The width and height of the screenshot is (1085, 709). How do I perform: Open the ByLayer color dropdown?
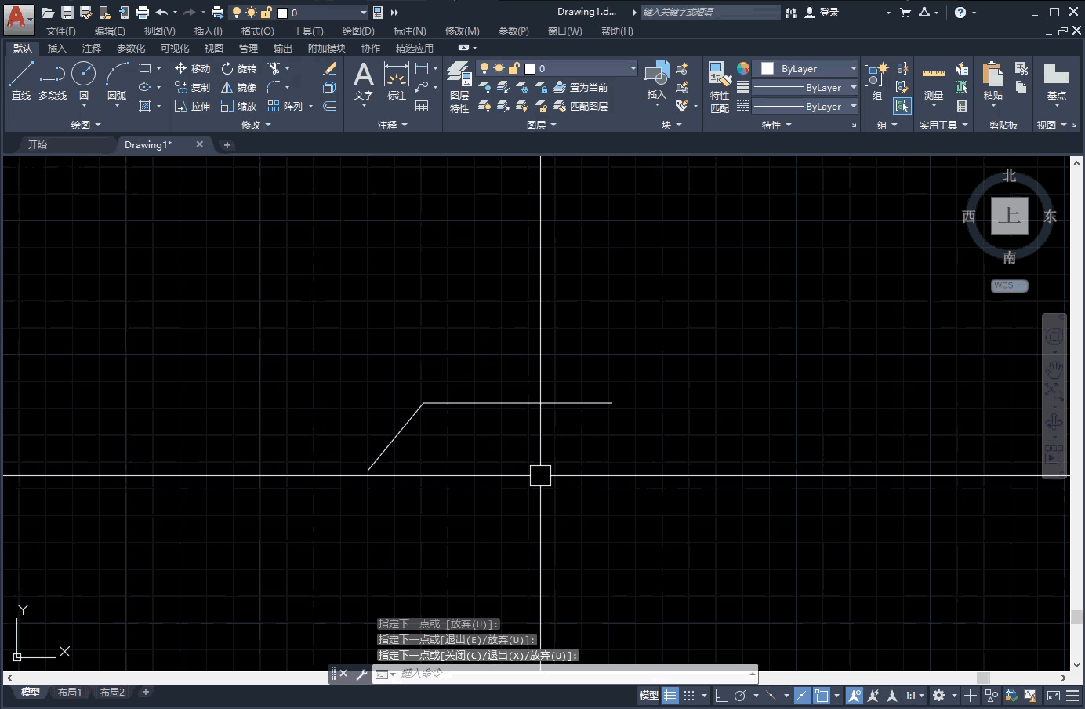click(853, 68)
